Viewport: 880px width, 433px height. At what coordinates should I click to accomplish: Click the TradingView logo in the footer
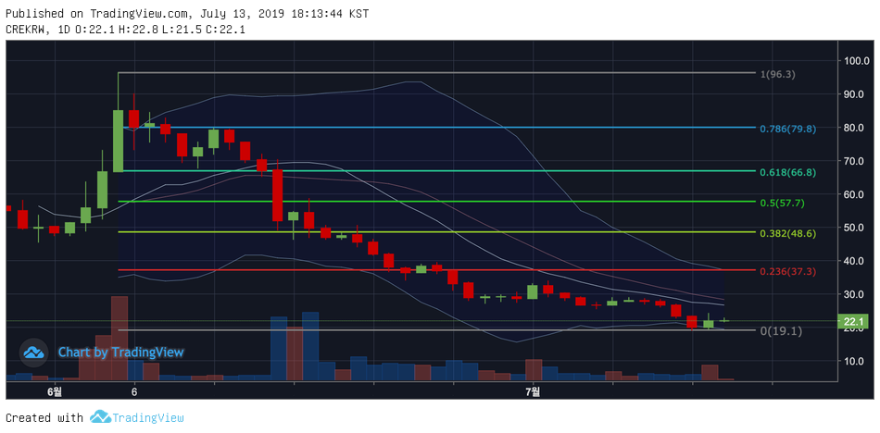tap(100, 416)
